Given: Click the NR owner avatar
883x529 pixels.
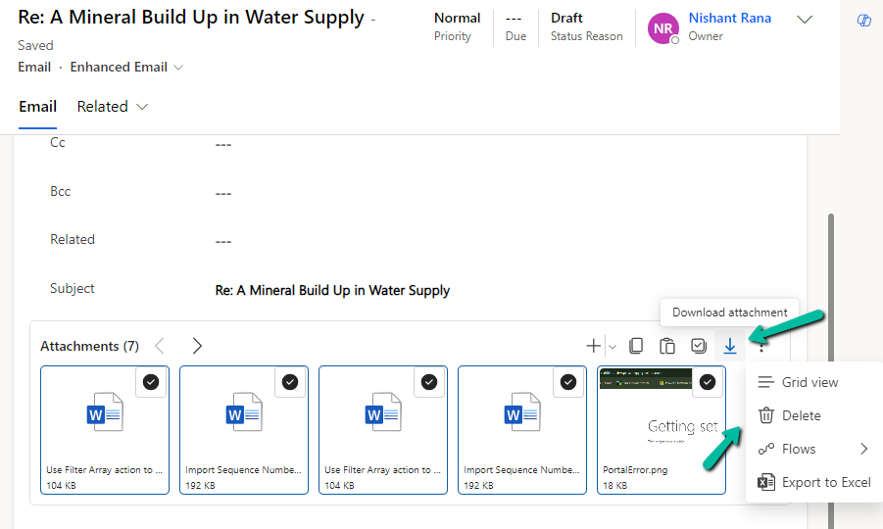Looking at the screenshot, I should tap(662, 28).
